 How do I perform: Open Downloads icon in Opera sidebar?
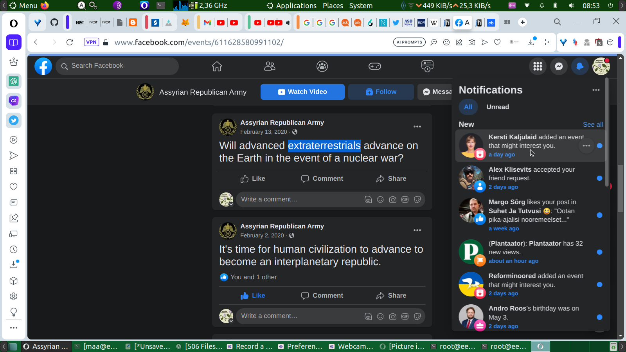[14, 264]
